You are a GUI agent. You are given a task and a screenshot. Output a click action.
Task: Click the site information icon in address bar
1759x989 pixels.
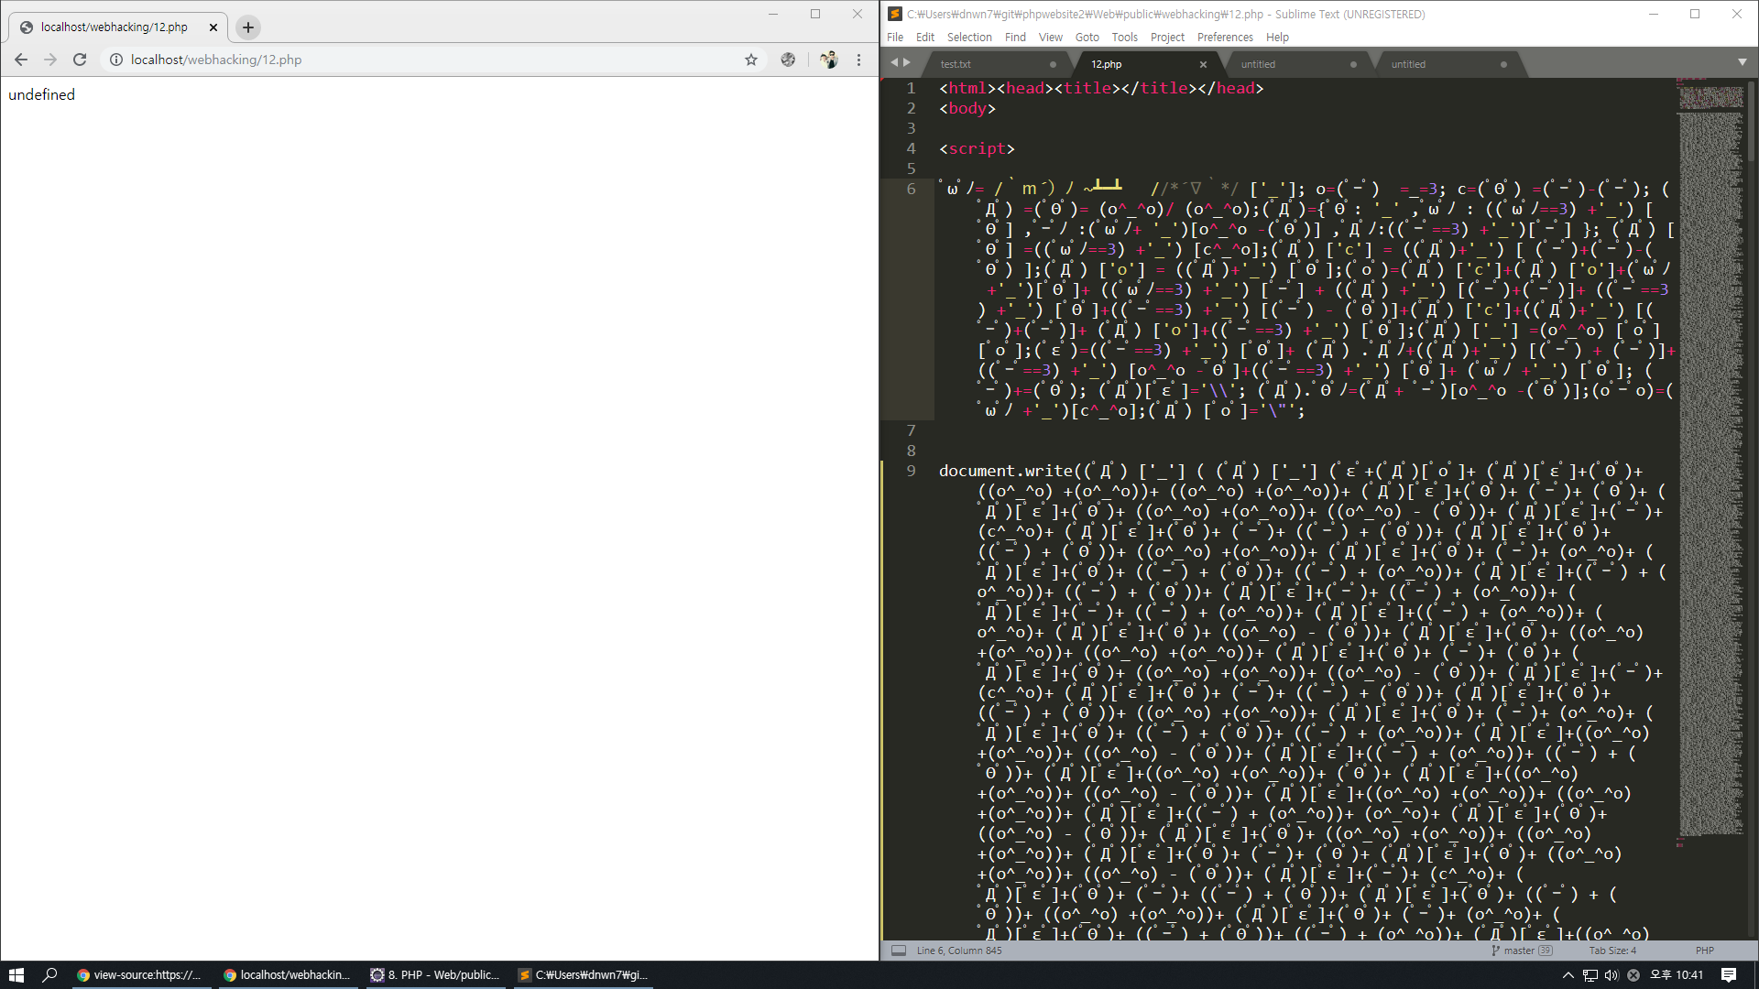(116, 60)
